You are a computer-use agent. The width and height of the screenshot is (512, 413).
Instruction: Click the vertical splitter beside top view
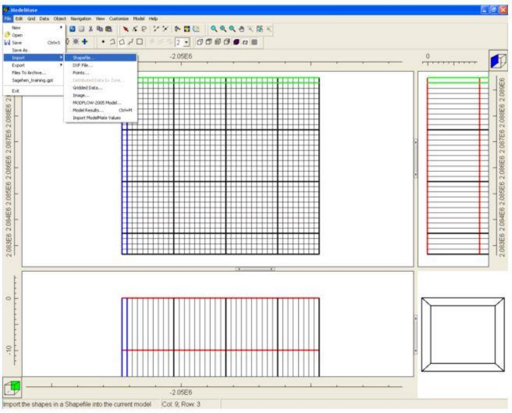click(415, 158)
